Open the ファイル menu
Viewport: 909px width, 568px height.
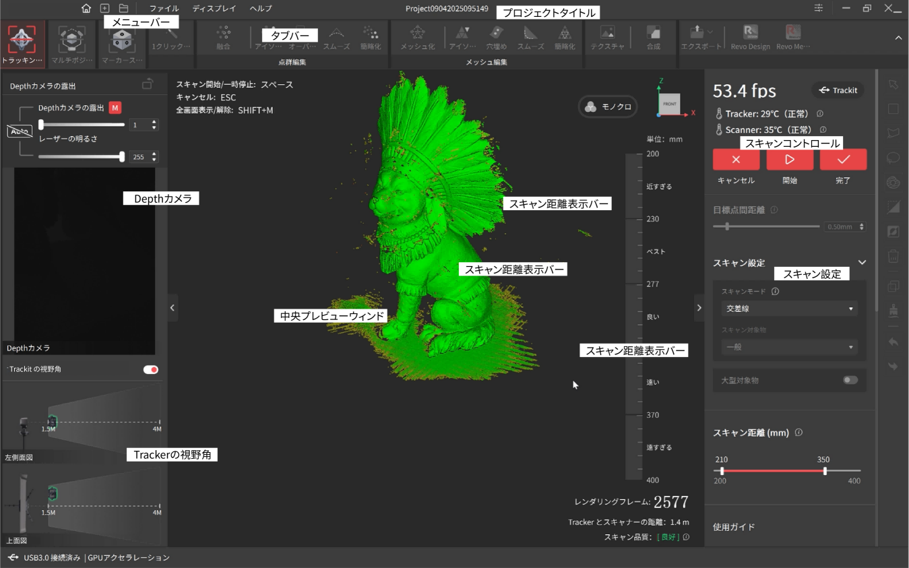164,9
